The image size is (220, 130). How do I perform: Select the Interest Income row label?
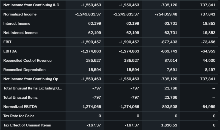[17, 23]
